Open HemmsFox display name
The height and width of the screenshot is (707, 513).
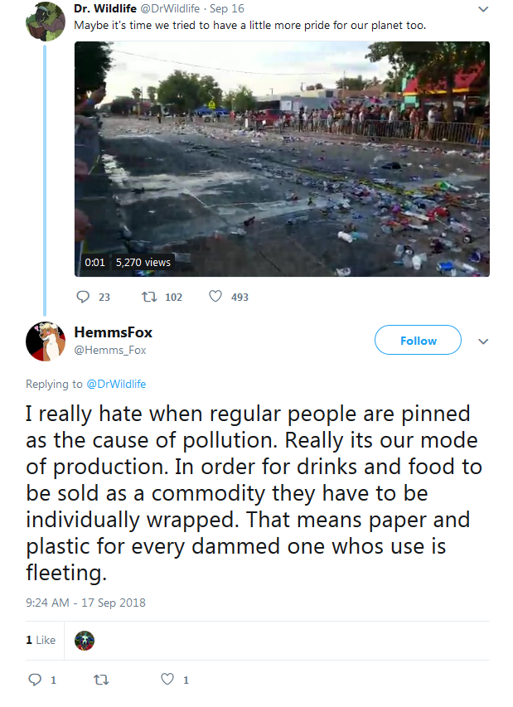point(114,332)
